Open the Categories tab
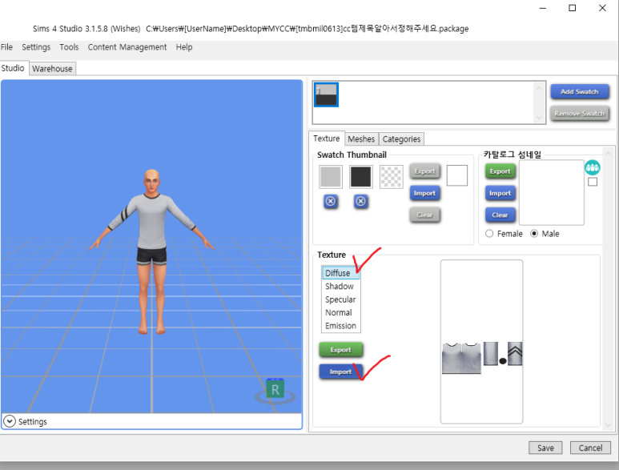The image size is (619, 470). [401, 139]
